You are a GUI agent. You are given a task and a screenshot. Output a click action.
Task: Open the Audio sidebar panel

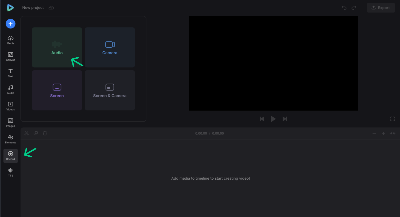10,90
